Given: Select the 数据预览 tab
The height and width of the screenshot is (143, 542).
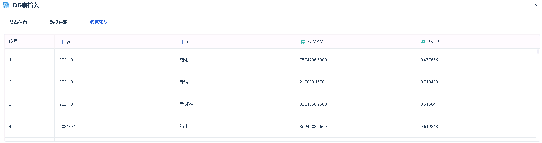Looking at the screenshot, I should pos(99,22).
